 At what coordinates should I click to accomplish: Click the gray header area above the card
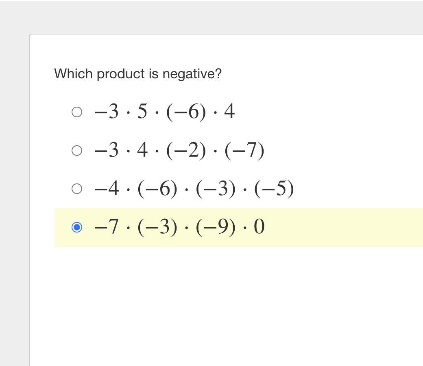[x=211, y=16]
